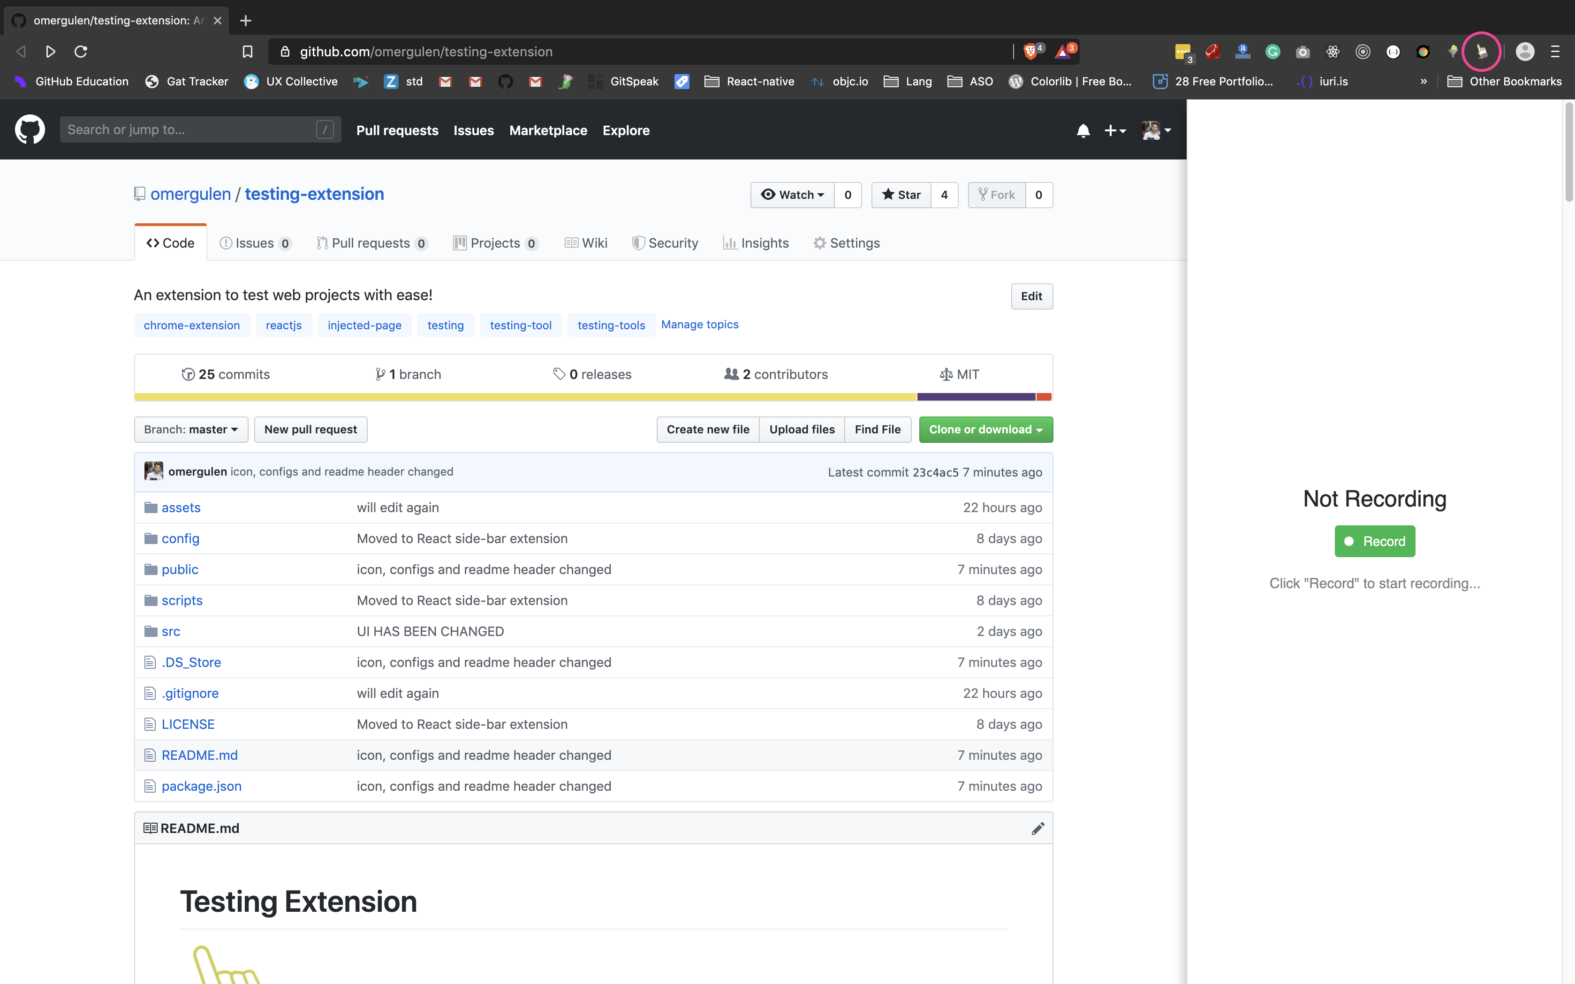Expand the Branch: master selector
Image resolution: width=1575 pixels, height=984 pixels.
191,430
